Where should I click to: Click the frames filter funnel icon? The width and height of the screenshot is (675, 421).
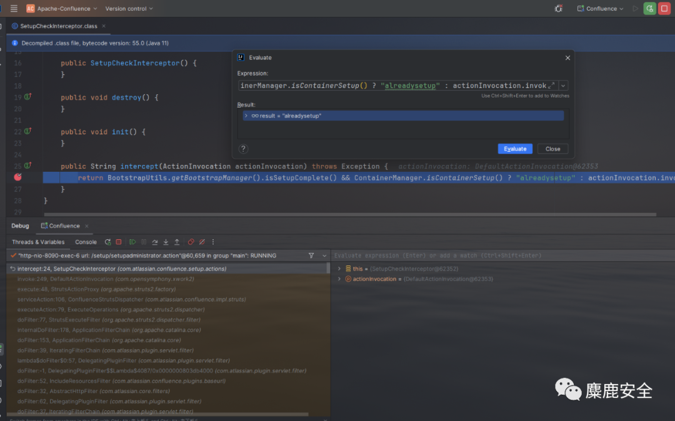[x=311, y=255]
